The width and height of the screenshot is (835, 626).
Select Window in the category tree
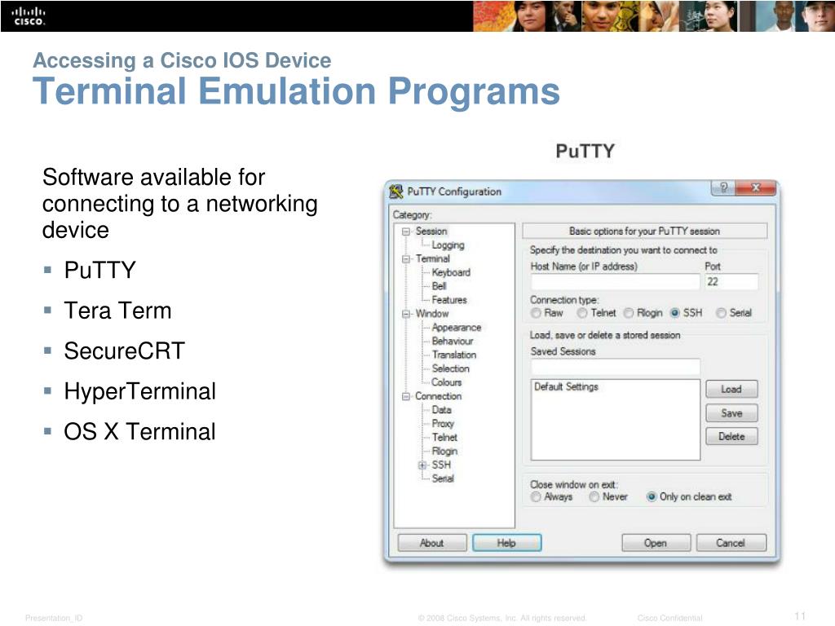tap(432, 314)
